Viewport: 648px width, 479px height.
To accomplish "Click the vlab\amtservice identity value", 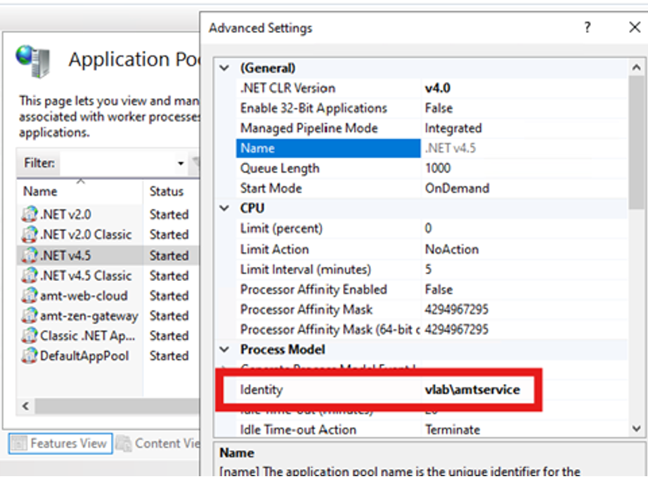I will [x=472, y=389].
